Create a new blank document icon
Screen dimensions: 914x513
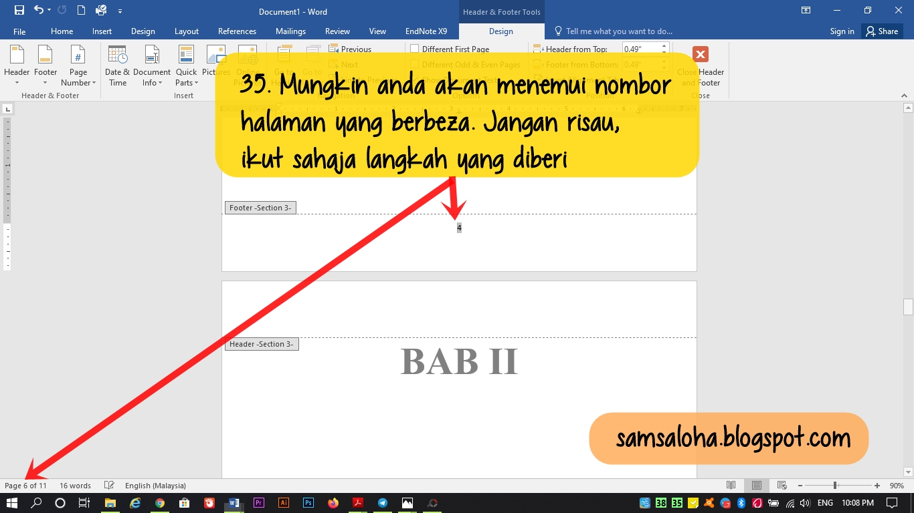[x=81, y=10]
